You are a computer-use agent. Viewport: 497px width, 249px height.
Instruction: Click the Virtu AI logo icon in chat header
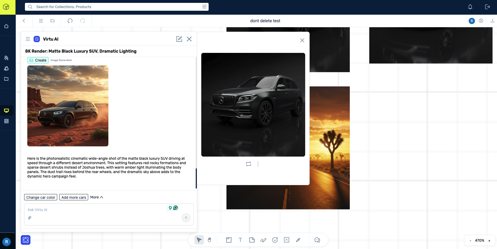click(x=36, y=39)
